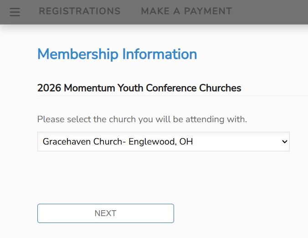This screenshot has height=238, width=308.
Task: Click the three-line menu icon
Action: 15,12
